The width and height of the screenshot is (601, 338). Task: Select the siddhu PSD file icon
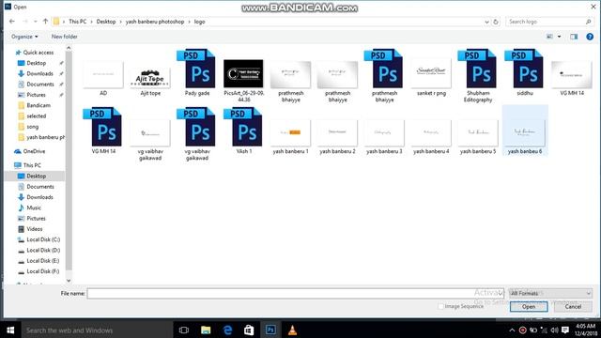point(524,69)
